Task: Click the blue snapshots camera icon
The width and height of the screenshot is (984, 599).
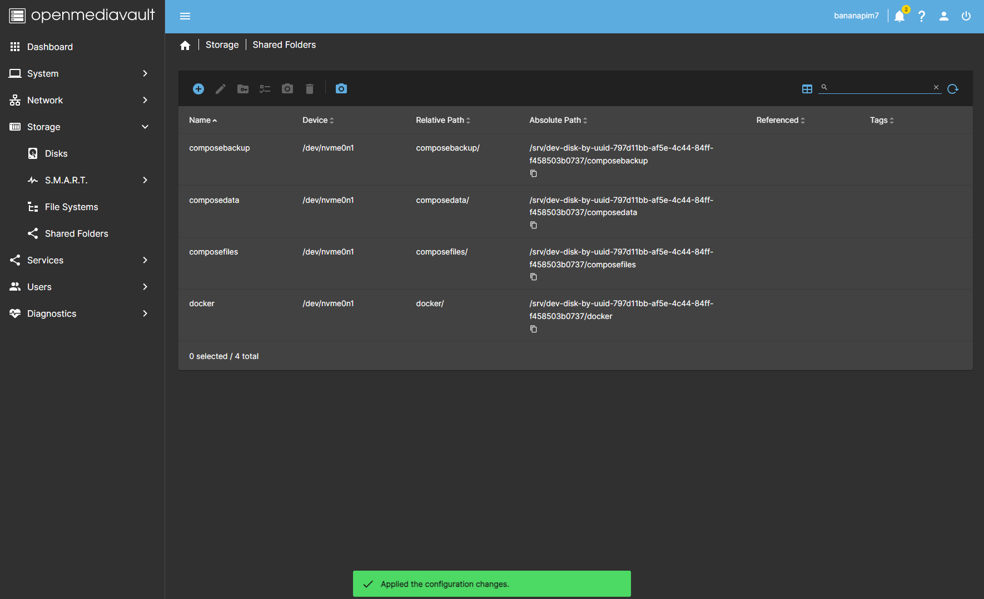Action: (x=341, y=89)
